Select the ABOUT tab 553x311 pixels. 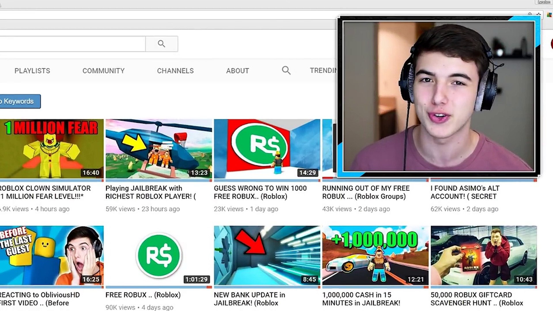point(237,71)
